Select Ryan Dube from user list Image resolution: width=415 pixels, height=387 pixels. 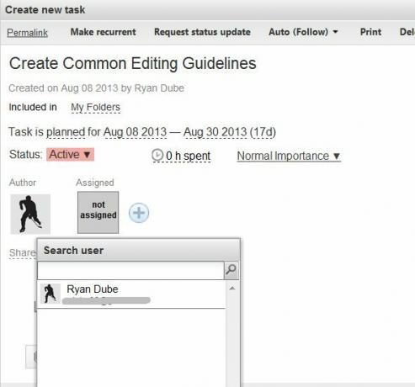[131, 294]
